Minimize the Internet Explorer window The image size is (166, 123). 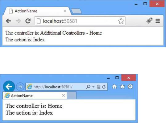[108, 78]
